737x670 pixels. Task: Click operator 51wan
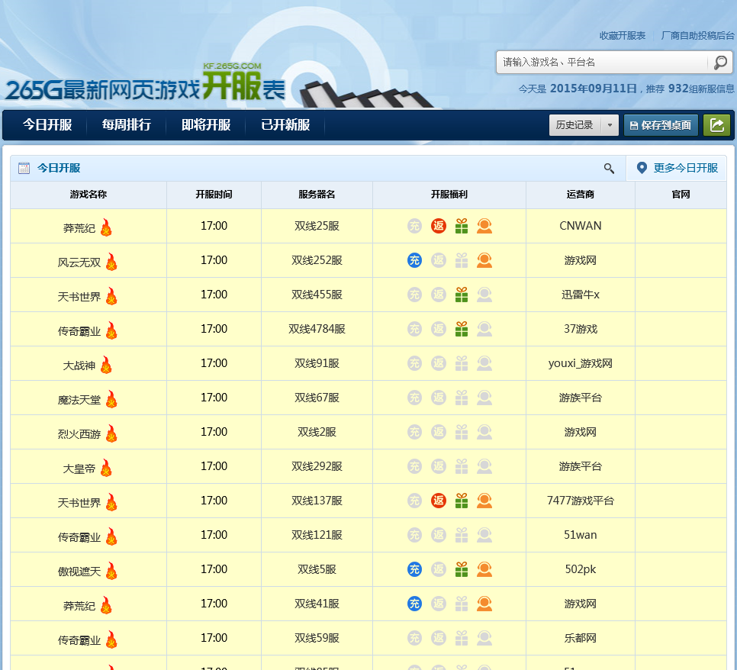(580, 535)
